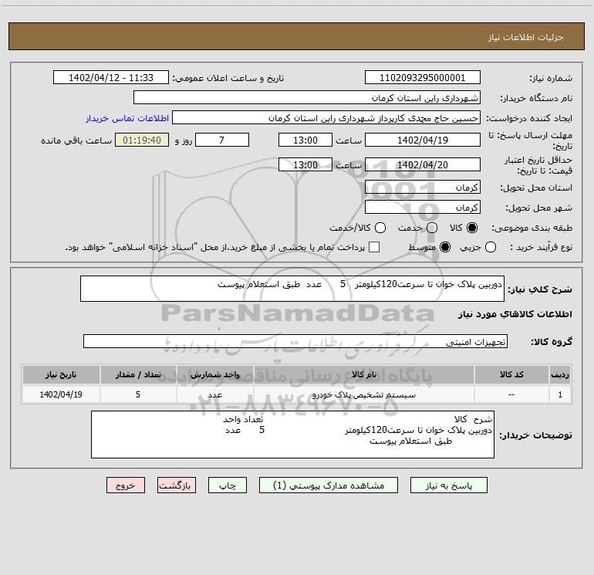Open اطلاعات تماس خریدار link
Viewport: 594px width, 575px height.
tap(127, 118)
